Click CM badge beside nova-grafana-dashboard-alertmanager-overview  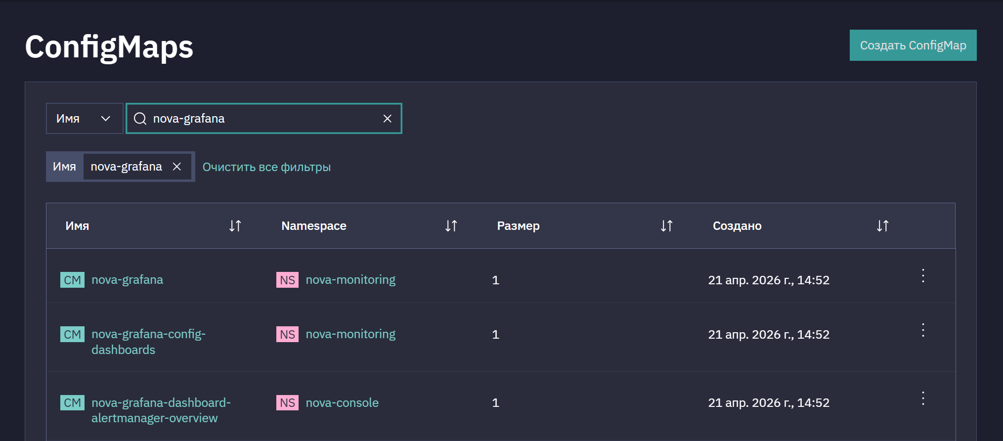[72, 403]
